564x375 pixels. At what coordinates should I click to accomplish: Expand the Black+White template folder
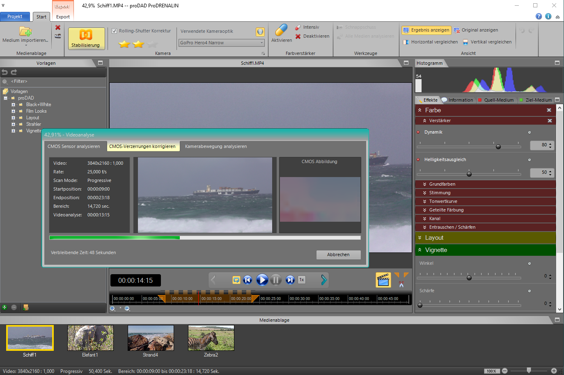coord(13,105)
